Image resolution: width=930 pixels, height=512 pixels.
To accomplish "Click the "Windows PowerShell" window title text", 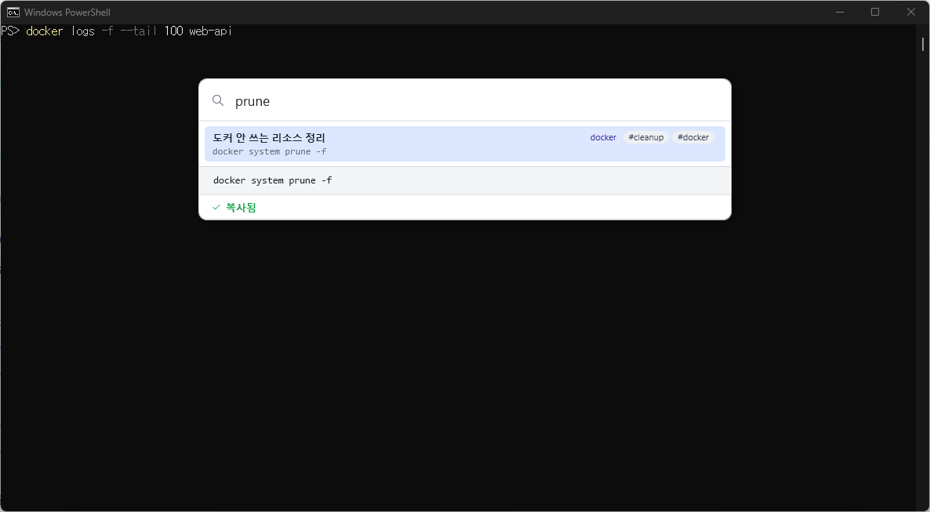I will pos(67,12).
